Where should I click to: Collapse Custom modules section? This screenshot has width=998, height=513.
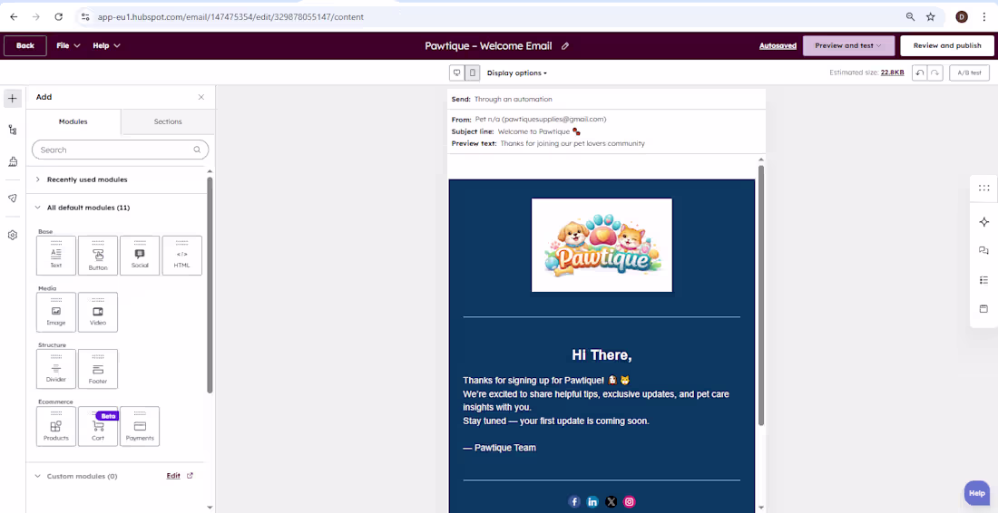[x=75, y=476]
